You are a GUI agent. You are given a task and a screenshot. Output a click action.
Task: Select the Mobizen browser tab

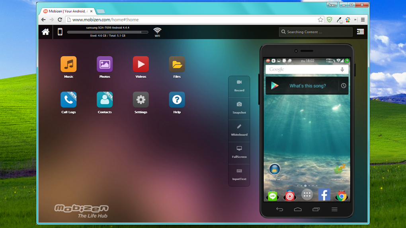tap(68, 11)
